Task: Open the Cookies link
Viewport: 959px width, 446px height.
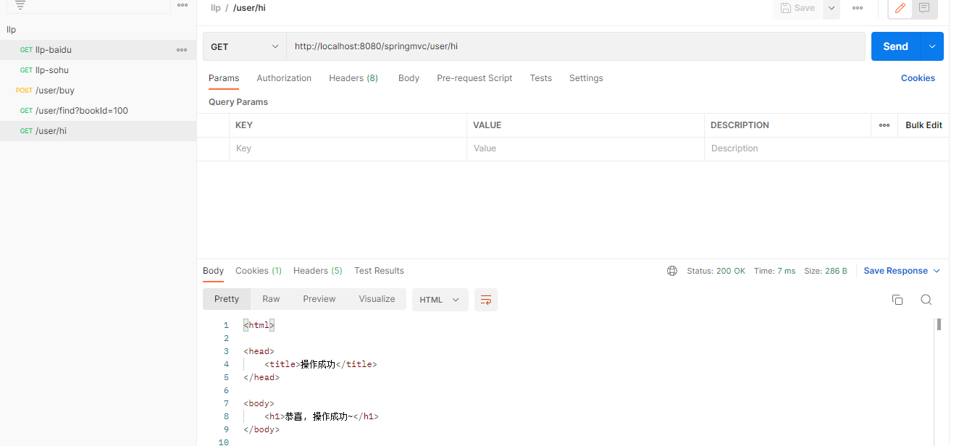Action: coord(918,78)
